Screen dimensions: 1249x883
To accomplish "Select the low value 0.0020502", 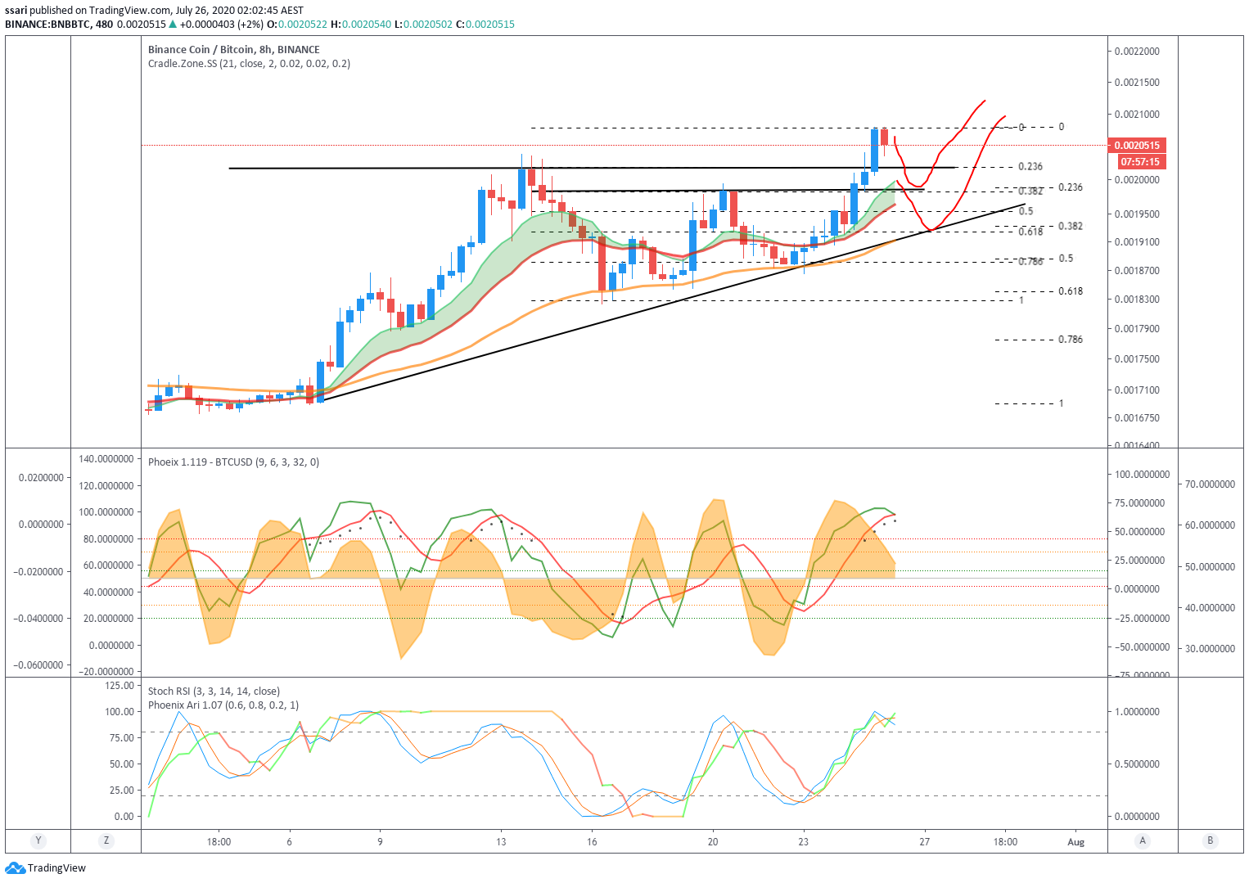I will [x=428, y=25].
